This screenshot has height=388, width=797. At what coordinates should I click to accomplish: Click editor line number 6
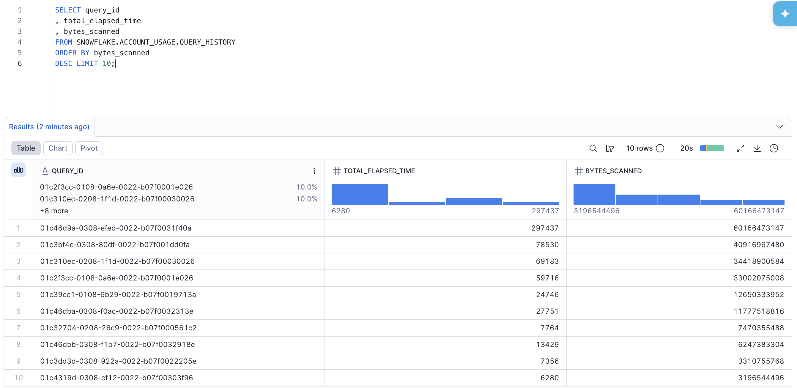(x=20, y=64)
